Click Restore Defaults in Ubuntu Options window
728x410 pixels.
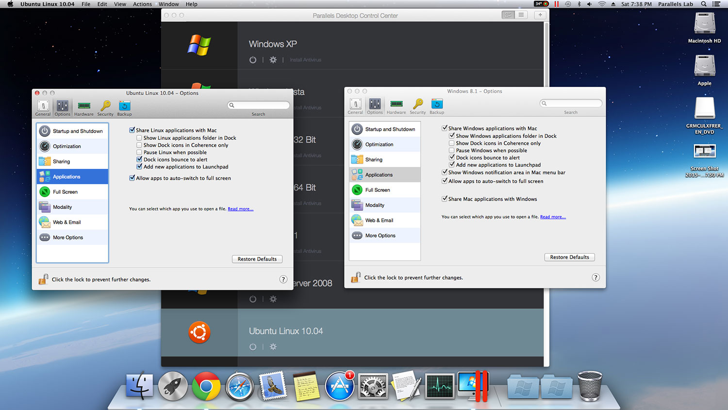coord(257,259)
